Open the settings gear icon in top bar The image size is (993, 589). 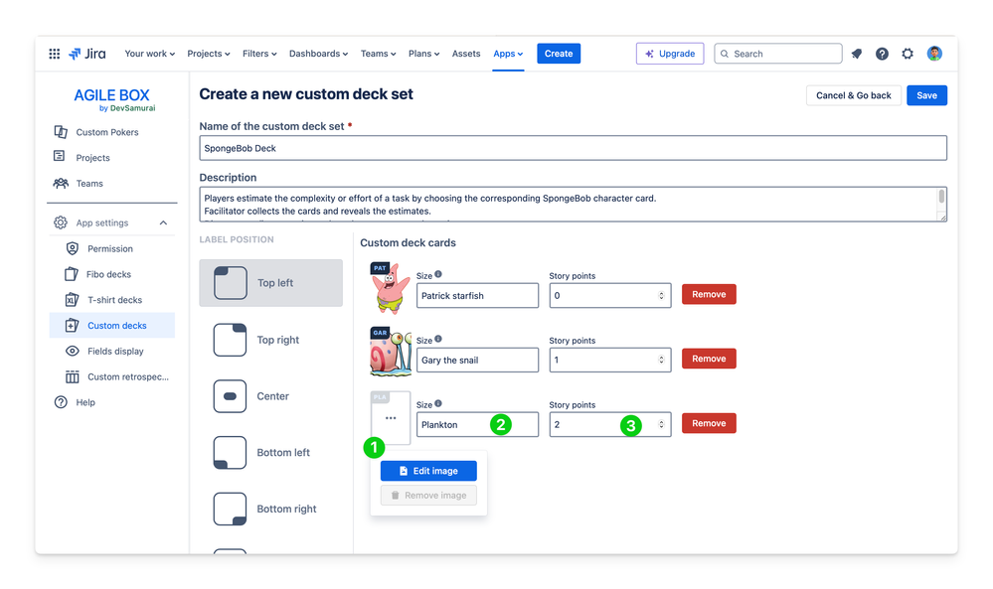908,54
